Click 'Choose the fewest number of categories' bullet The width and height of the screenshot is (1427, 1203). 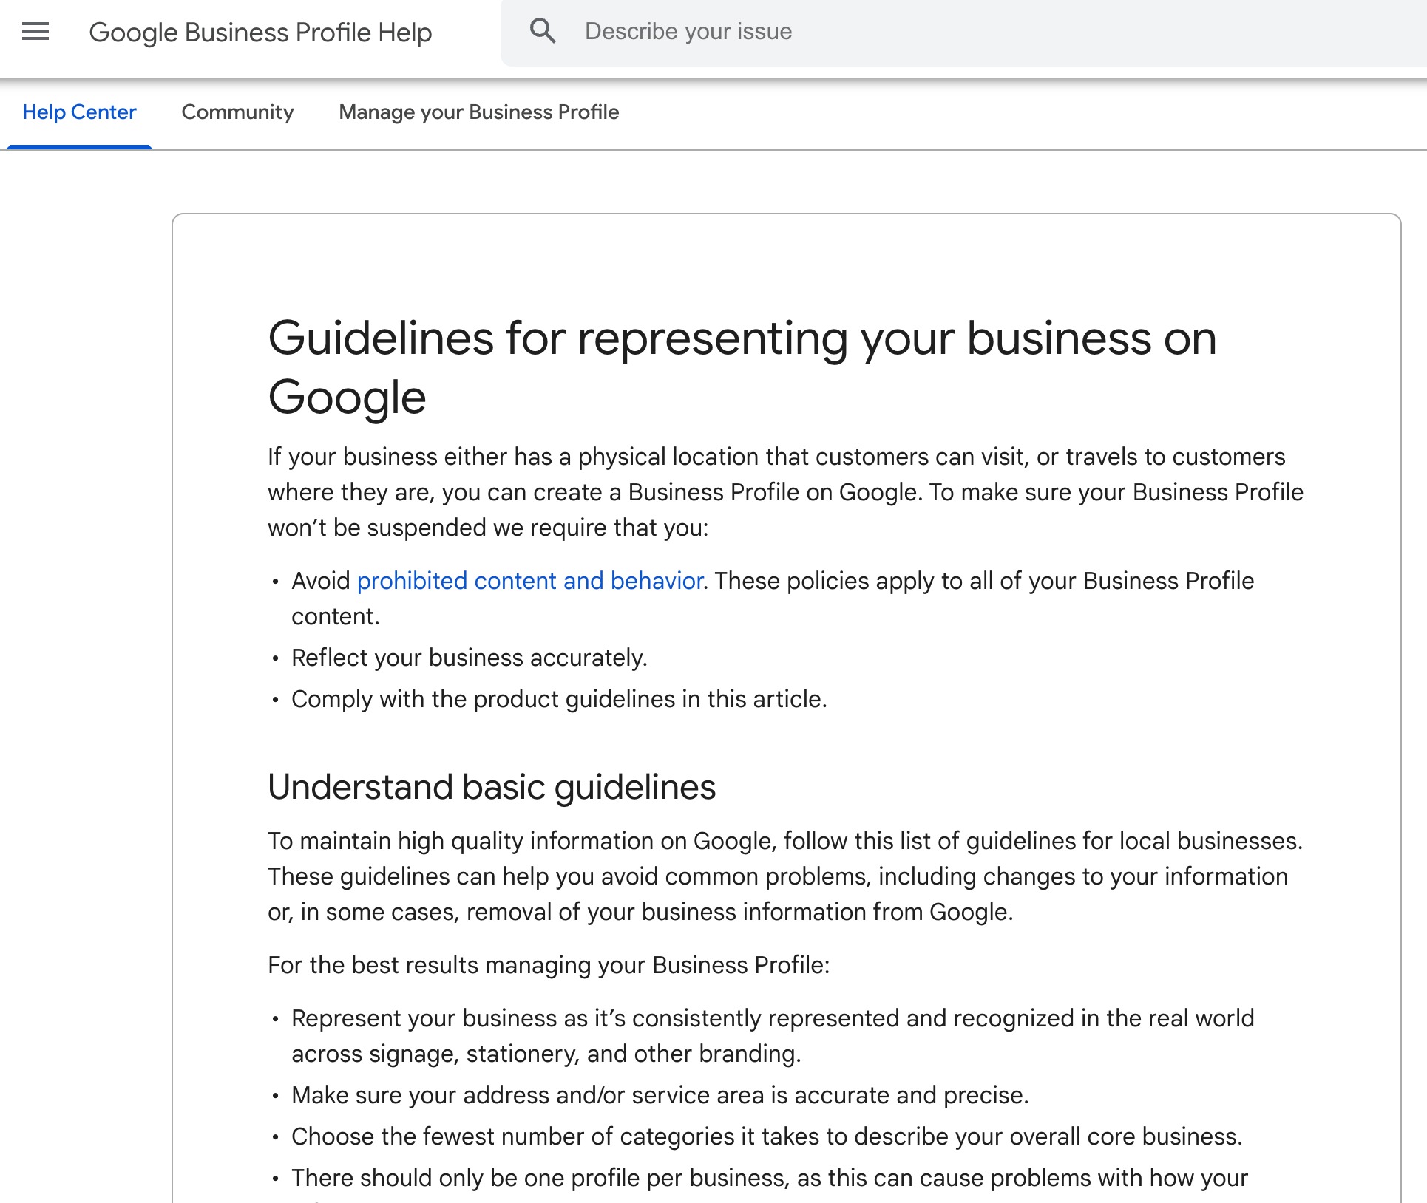tap(767, 1136)
